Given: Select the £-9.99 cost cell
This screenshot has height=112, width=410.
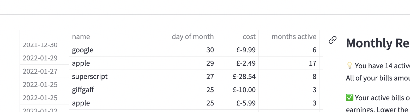Looking at the screenshot, I should 238,50.
